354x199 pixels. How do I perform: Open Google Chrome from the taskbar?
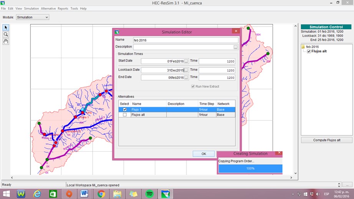click(x=101, y=194)
